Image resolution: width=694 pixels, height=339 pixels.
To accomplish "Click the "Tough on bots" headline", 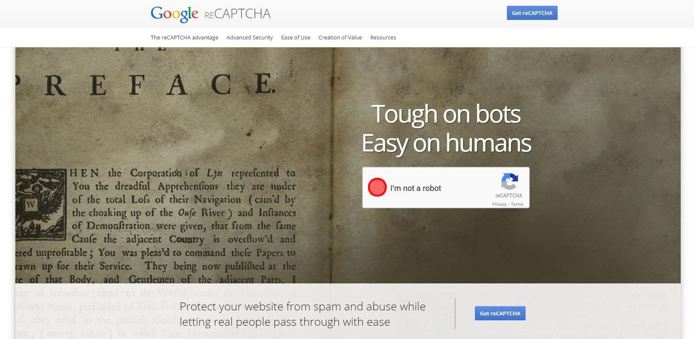I will click(446, 114).
